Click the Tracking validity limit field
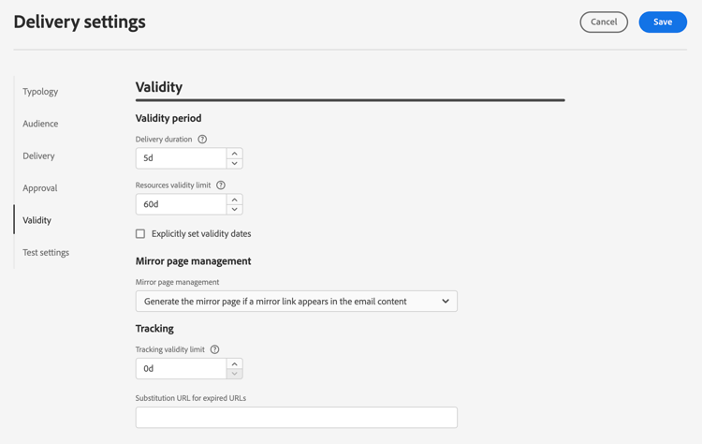This screenshot has height=444, width=702. [x=181, y=369]
